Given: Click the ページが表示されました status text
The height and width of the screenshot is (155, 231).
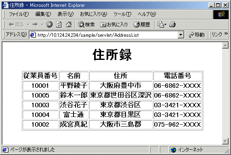Looking at the screenshot, I should (x=32, y=150).
